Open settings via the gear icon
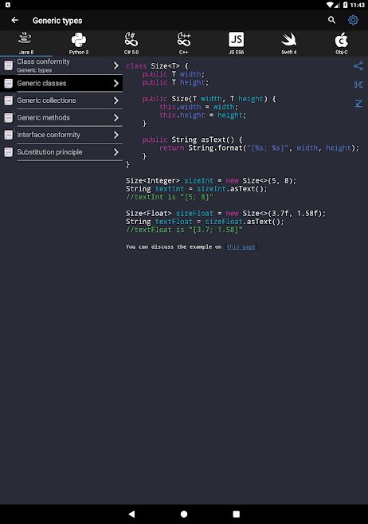This screenshot has width=368, height=524. coord(354,20)
